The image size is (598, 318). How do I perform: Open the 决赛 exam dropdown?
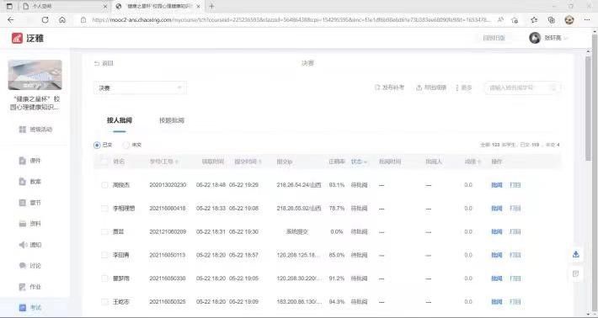tap(140, 88)
